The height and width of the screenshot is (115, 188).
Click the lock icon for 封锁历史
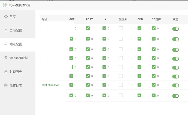(6, 72)
